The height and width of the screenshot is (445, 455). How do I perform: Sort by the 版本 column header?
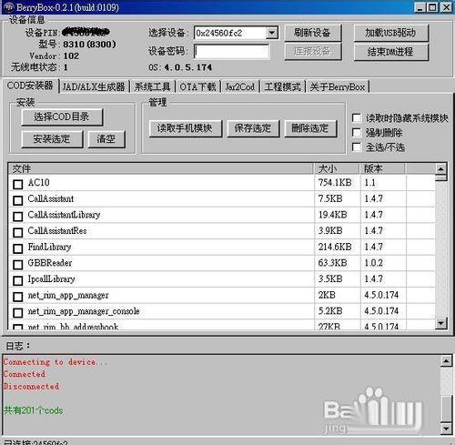tap(382, 168)
